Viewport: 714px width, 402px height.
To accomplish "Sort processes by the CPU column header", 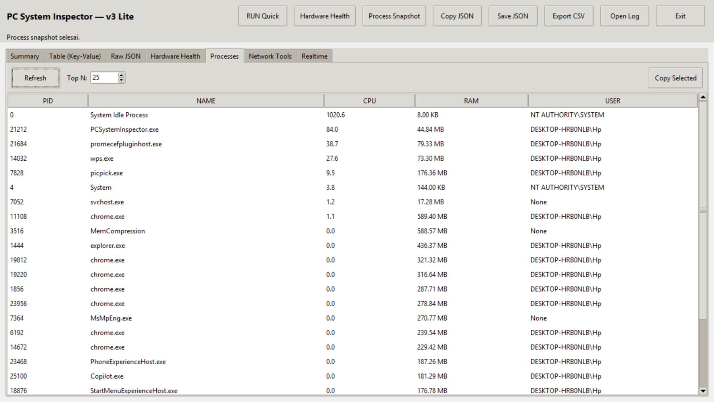I will [x=369, y=101].
